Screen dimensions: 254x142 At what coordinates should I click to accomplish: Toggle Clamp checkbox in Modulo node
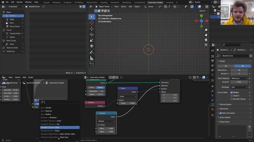coord(98,125)
